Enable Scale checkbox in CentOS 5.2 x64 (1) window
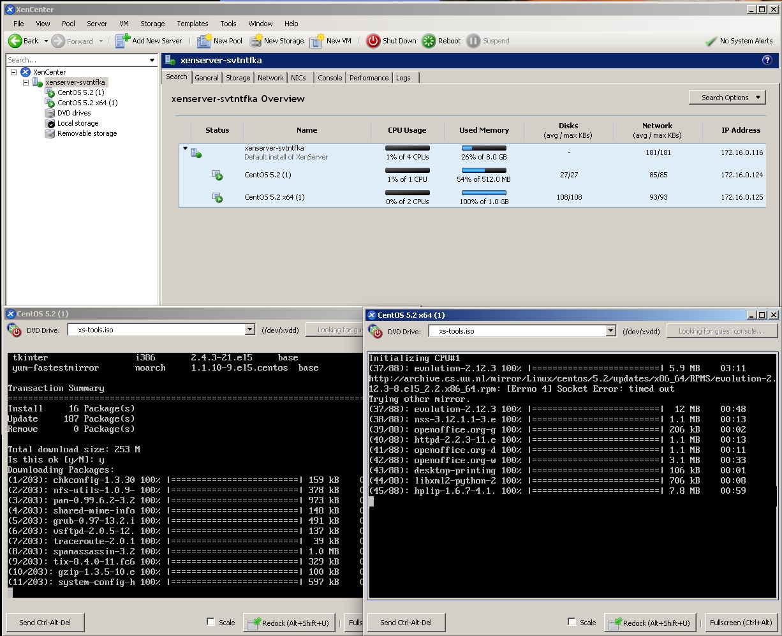This screenshot has height=636, width=782. coord(572,622)
